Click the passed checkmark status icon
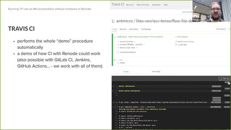Viewport: 231px width, 130px height. coord(115,37)
